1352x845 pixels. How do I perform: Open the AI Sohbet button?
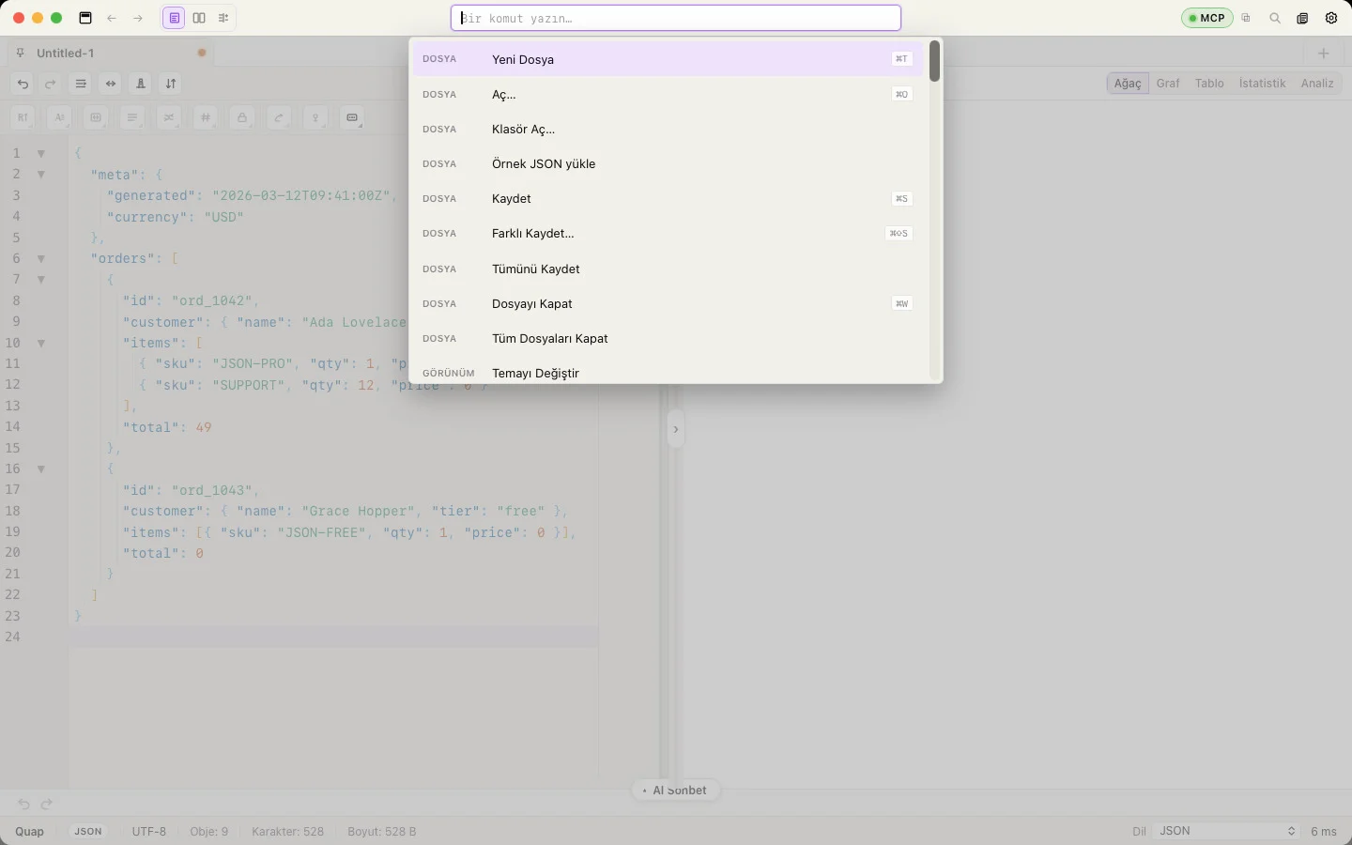coord(675,791)
